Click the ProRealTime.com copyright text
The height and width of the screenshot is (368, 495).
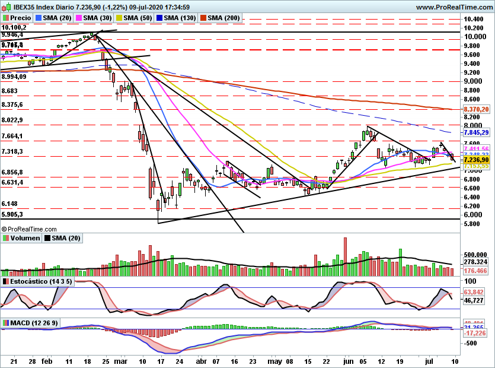29,229
